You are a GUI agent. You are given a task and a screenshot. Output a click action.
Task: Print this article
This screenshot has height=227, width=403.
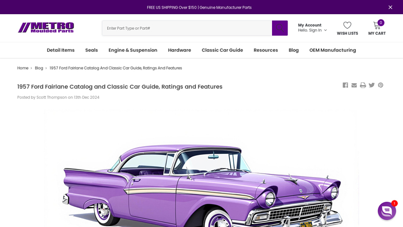363,85
